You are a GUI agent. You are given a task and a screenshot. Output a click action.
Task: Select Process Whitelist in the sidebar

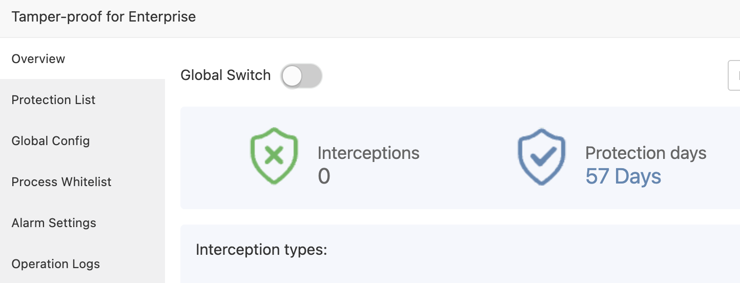[x=61, y=182]
